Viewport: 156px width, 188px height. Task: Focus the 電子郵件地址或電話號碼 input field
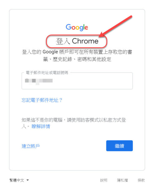click(x=77, y=81)
